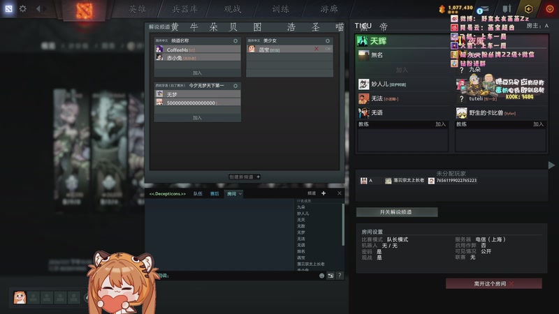Switch to the 赛后 post-game chat tab
This screenshot has height=314, width=559.
pyautogui.click(x=215, y=194)
